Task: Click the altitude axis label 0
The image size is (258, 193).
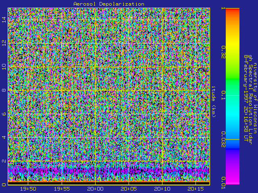Action: 4,185
